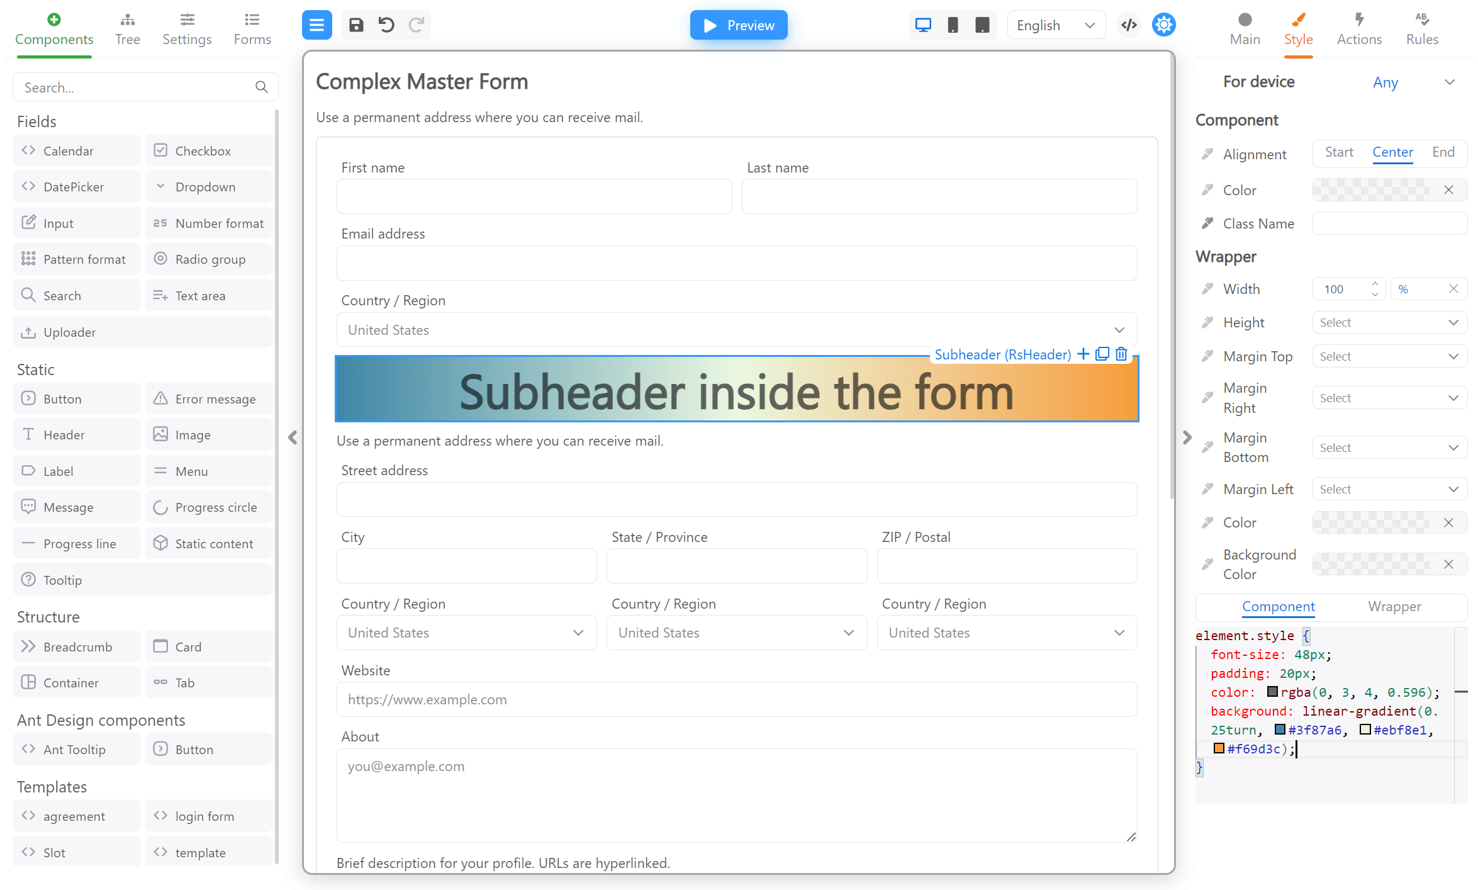Open the English language dropdown
This screenshot has width=1478, height=890.
[1056, 25]
